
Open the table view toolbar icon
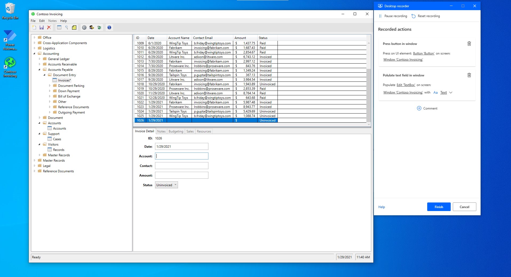click(x=59, y=27)
